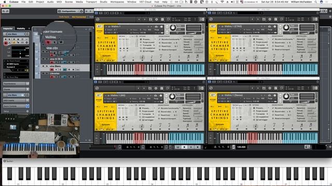The image size is (332, 186).
Task: Click save icon in Violins 1 [Stereo] window
Action: [264, 88]
